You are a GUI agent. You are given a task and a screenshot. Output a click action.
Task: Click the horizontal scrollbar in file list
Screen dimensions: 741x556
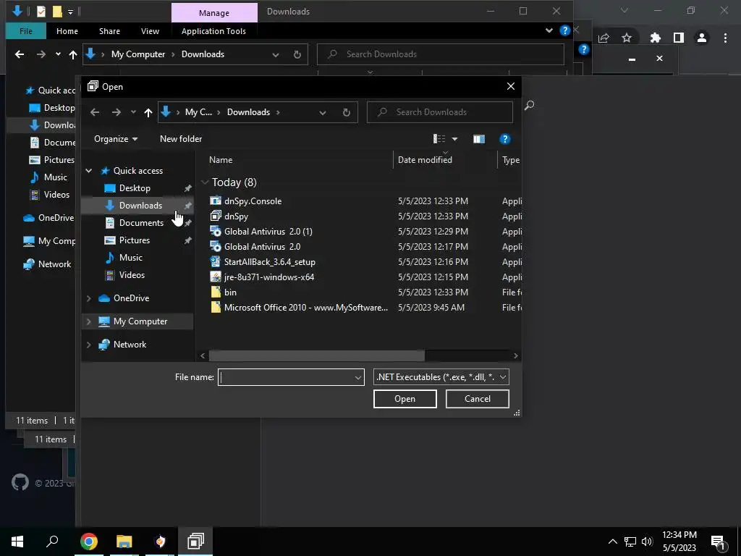[x=317, y=355]
